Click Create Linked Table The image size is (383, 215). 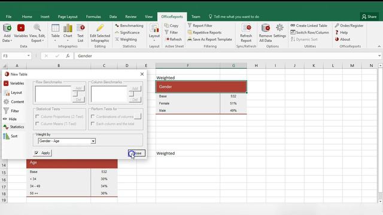pos(309,26)
